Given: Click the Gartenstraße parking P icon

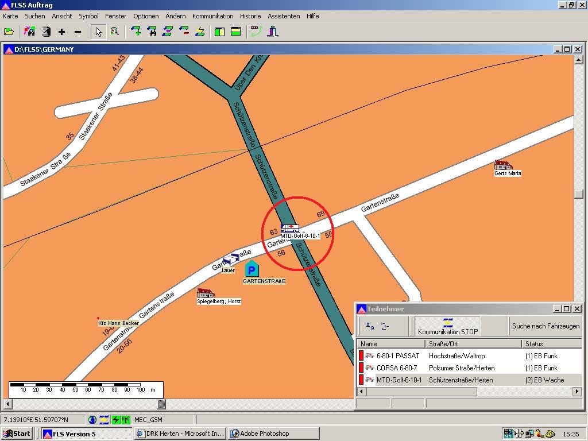Looking at the screenshot, I should (252, 269).
